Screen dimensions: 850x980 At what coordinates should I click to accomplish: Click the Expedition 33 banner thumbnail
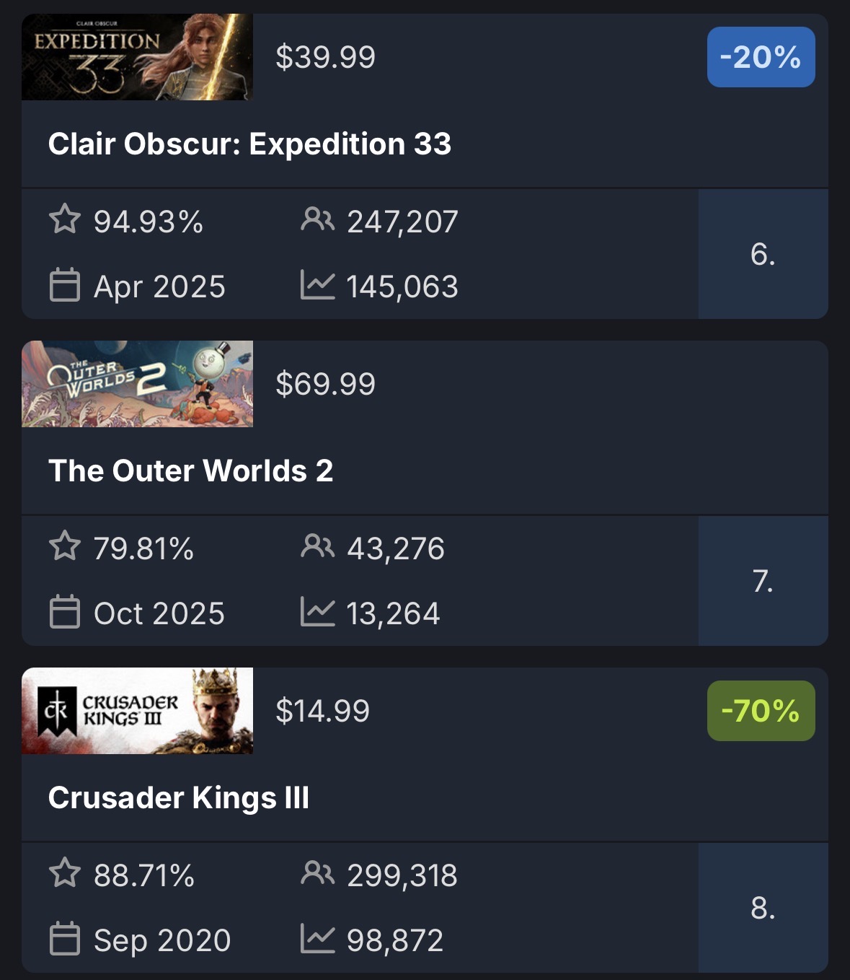137,57
